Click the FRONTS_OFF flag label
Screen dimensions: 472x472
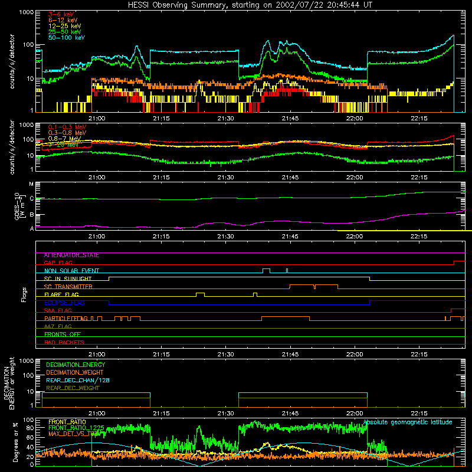tap(63, 335)
